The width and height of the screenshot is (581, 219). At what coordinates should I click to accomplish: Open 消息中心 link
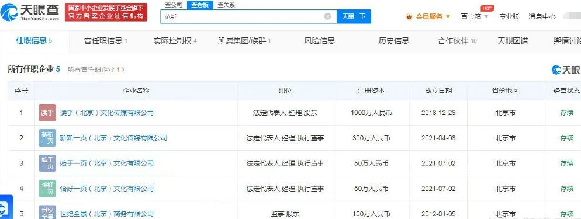pos(542,16)
